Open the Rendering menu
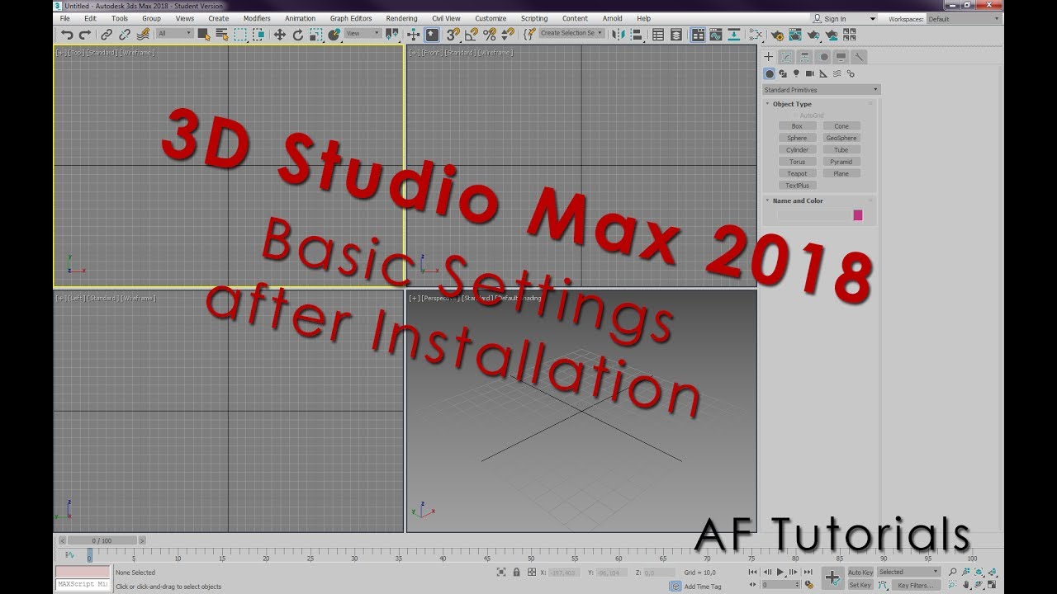 pyautogui.click(x=401, y=18)
